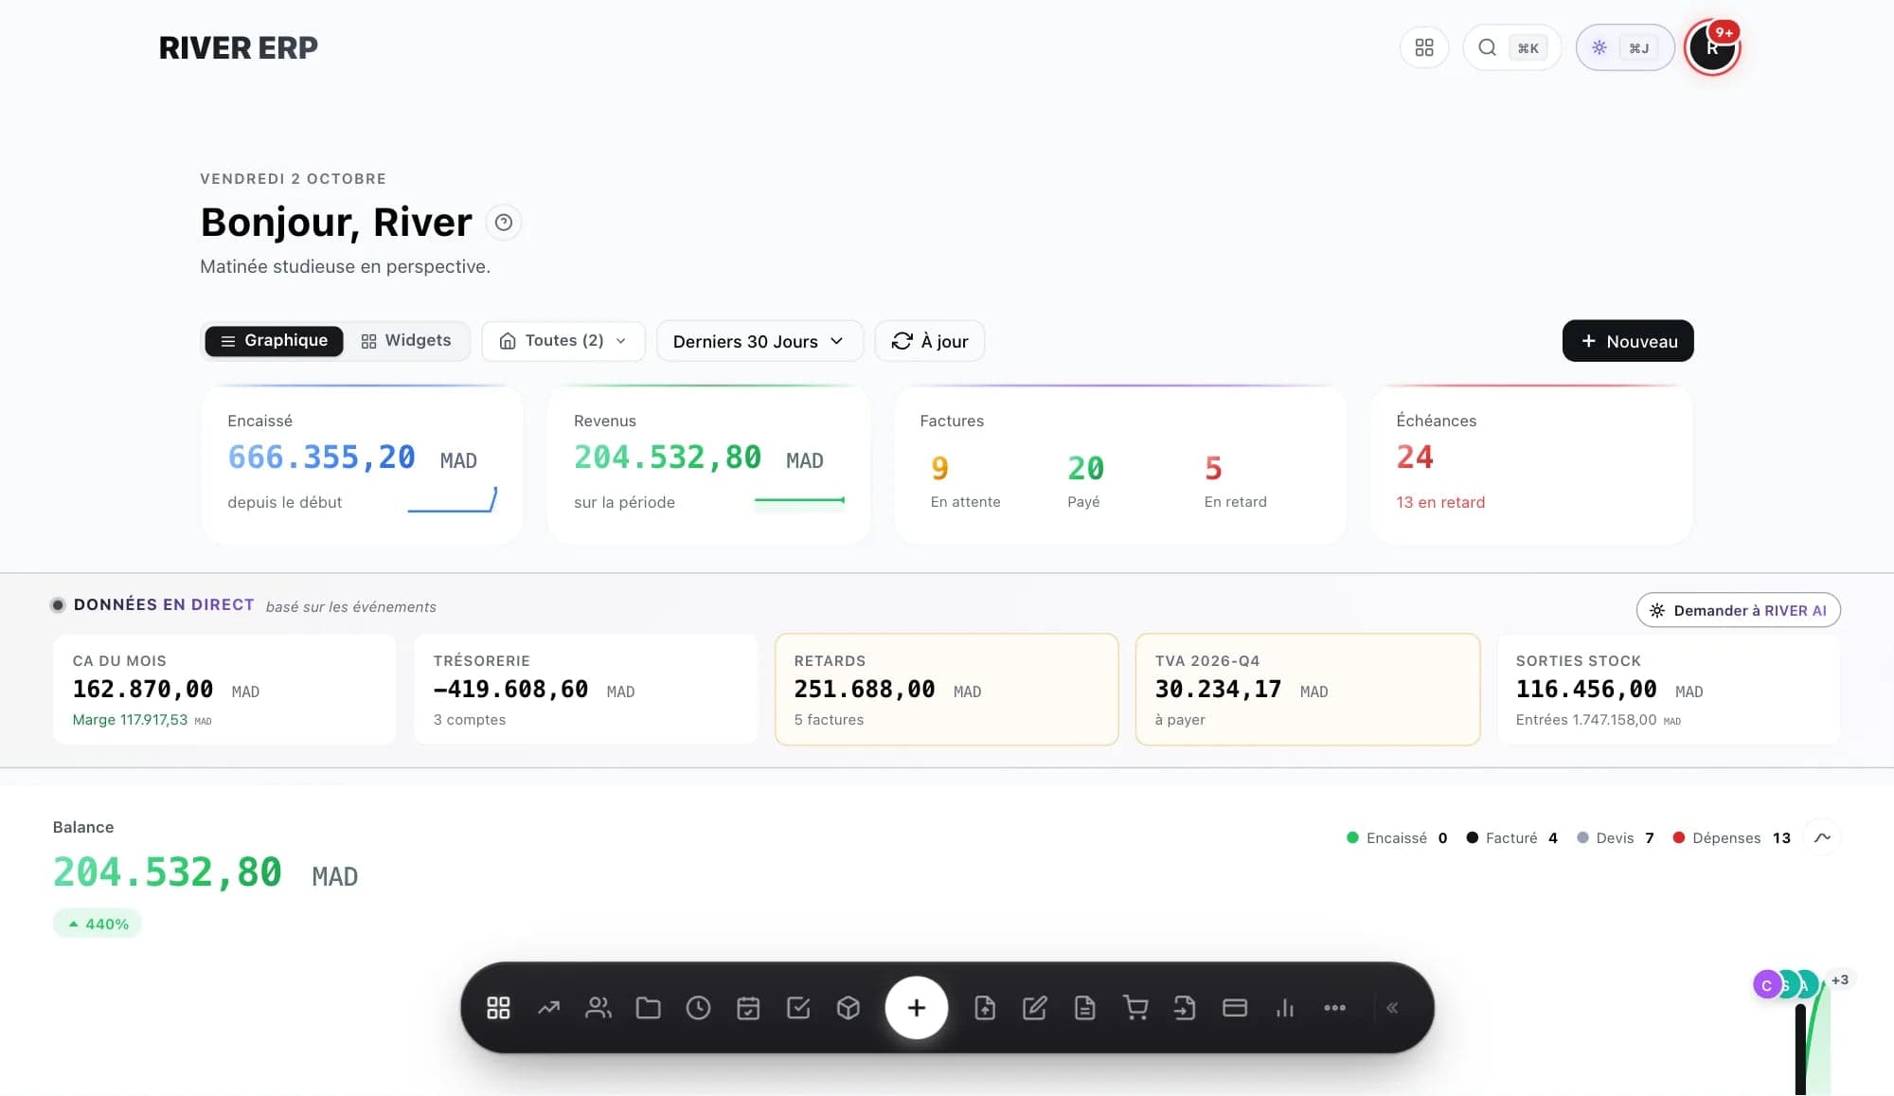1894x1096 pixels.
Task: Open the shopping cart icon in the dock
Action: (x=1135, y=1008)
